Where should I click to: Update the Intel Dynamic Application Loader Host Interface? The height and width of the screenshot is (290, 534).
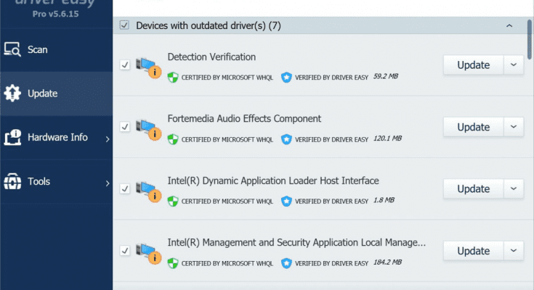(473, 189)
